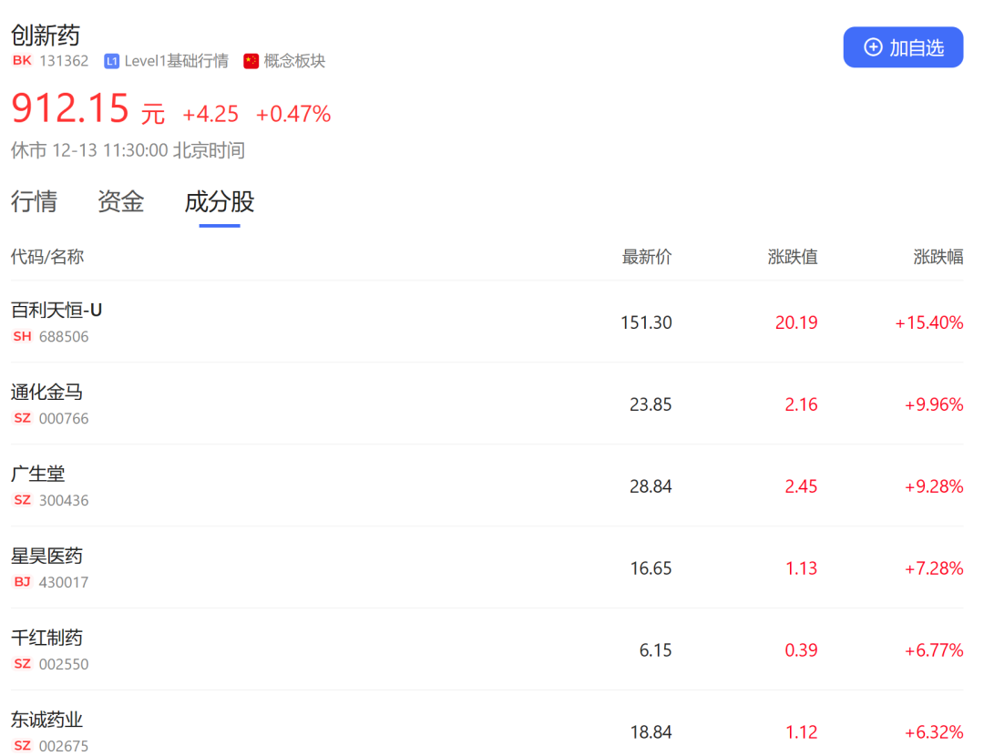Image resolution: width=984 pixels, height=756 pixels.
Task: Open stock 百利天恒-U
Action: tap(56, 310)
